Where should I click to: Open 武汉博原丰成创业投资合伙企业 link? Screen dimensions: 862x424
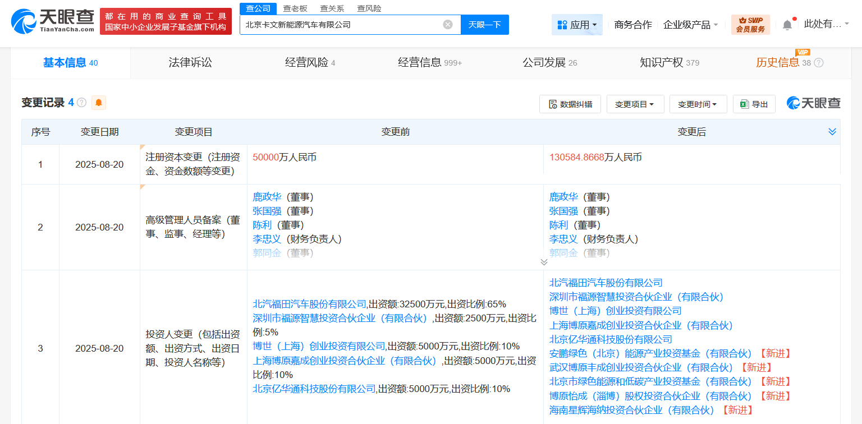click(641, 367)
